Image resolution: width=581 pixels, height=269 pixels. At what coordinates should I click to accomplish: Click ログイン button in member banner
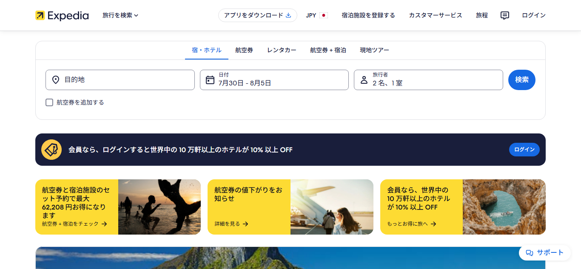(x=524, y=150)
